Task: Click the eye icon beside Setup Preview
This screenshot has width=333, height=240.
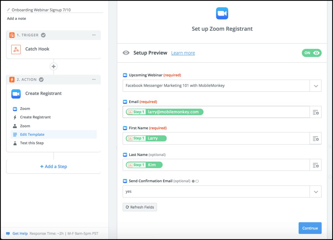Action: coord(126,53)
